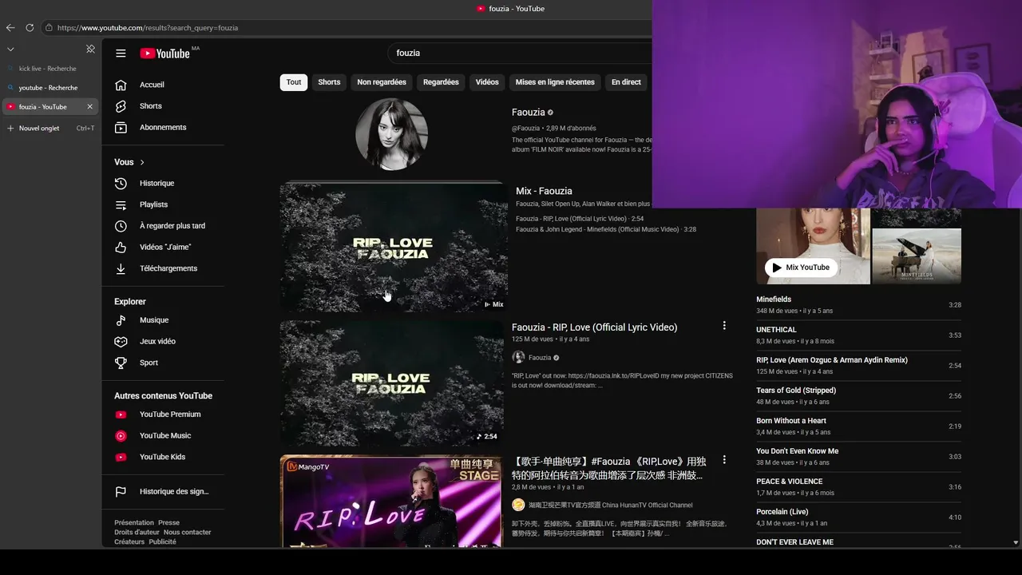This screenshot has width=1022, height=575.
Task: Open Faouzia - RIP, Love (Official Lyric Video) title
Action: [x=594, y=327]
